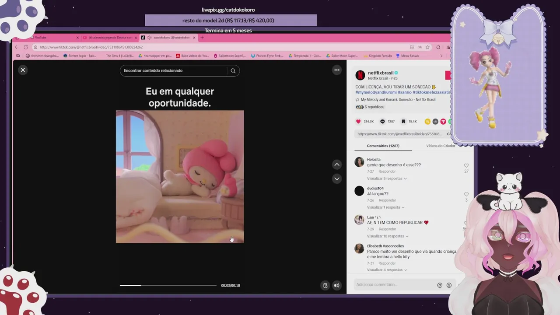This screenshot has height=315, width=560.
Task: Click the browser back arrow
Action: (17, 47)
